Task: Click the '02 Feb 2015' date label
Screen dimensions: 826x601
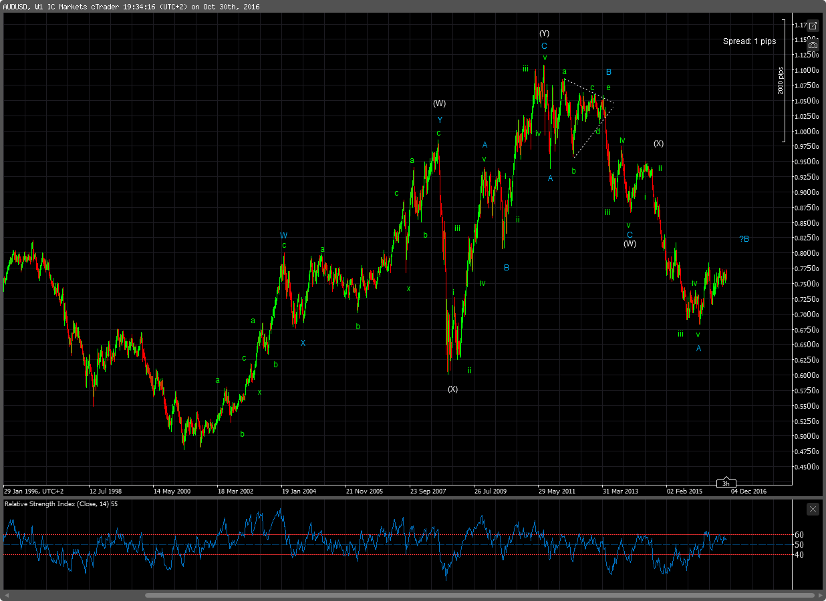Action: point(684,491)
